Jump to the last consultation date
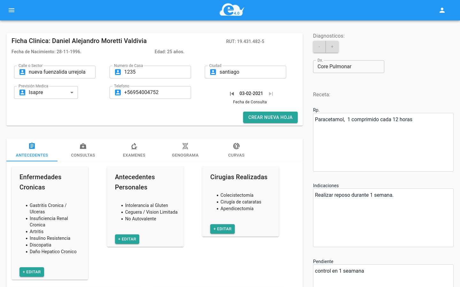This screenshot has height=287, width=460. pyautogui.click(x=271, y=94)
